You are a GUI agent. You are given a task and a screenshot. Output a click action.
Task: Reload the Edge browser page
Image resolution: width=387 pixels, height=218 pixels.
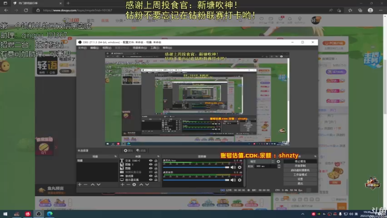click(26, 10)
